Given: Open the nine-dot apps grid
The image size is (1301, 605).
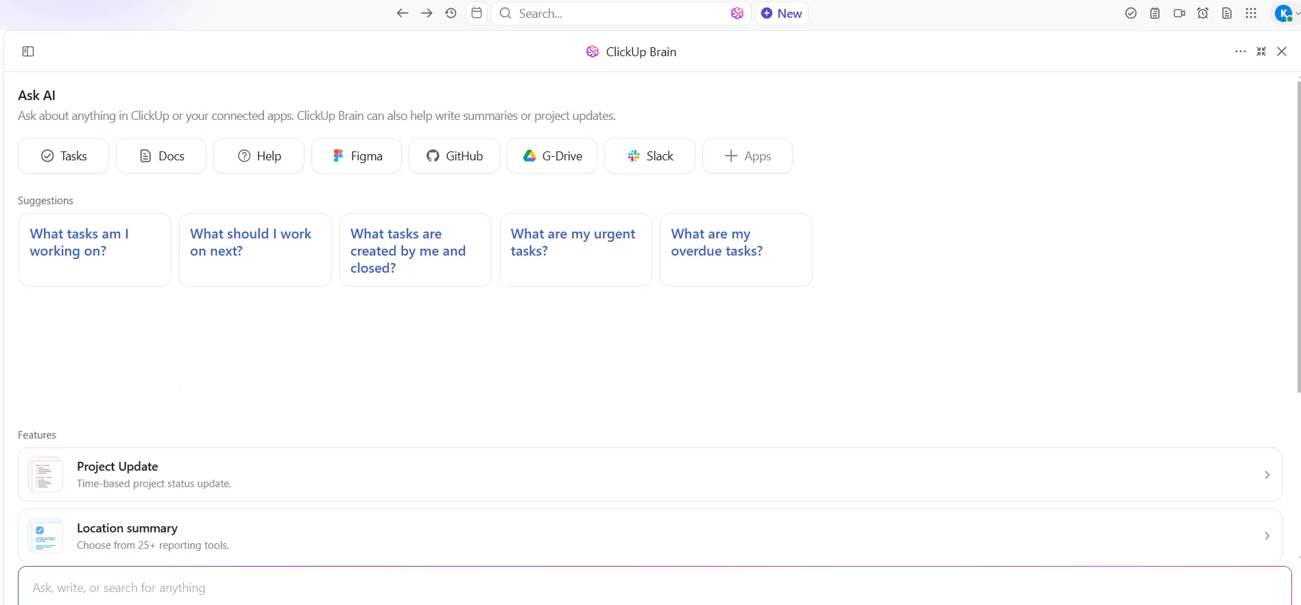Looking at the screenshot, I should (1251, 13).
